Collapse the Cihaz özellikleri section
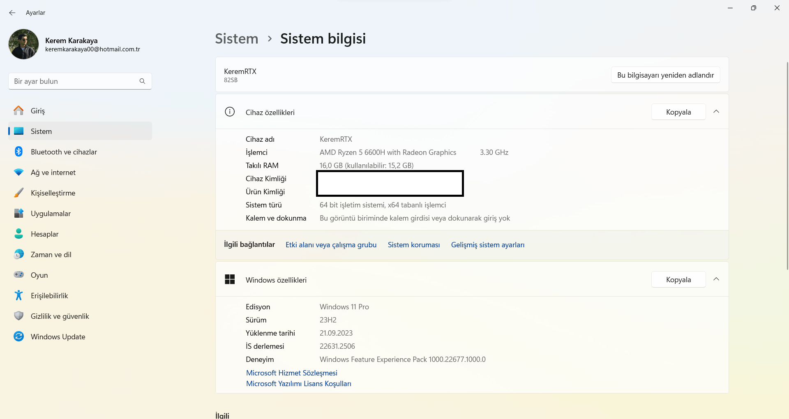 pyautogui.click(x=716, y=112)
